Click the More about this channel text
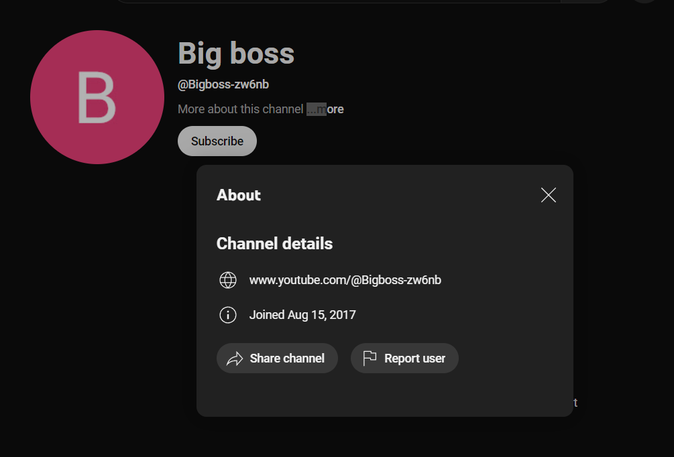This screenshot has width=674, height=457. point(241,109)
